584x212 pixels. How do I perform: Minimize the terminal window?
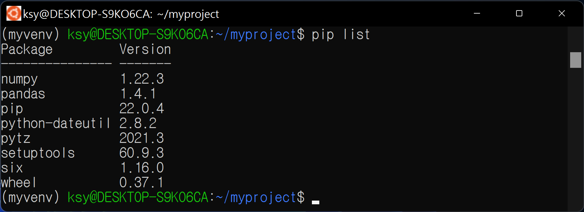click(x=477, y=14)
